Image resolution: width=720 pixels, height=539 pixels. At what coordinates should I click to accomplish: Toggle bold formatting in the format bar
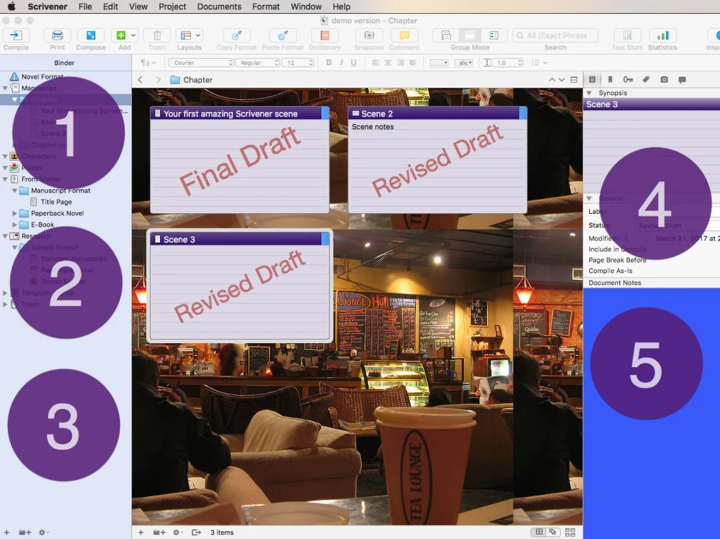click(x=329, y=62)
